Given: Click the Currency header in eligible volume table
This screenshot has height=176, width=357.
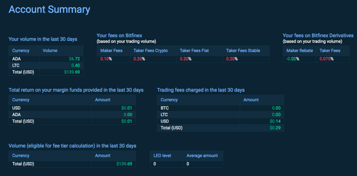Looking at the screenshot, I should tap(21, 156).
